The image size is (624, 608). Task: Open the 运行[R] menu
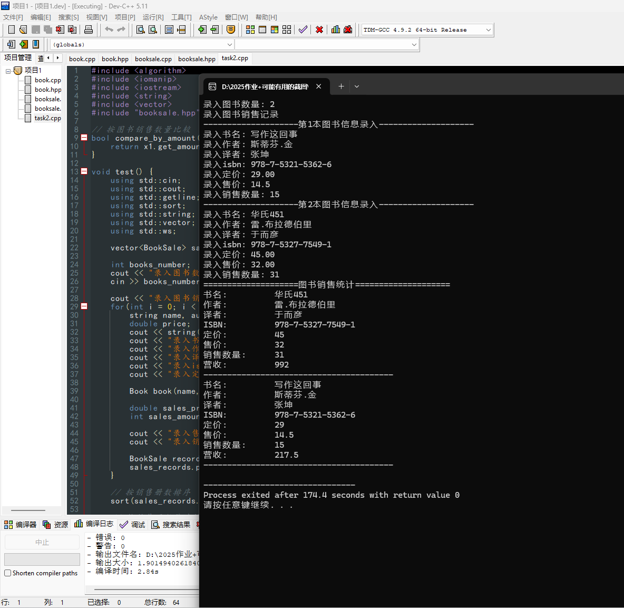[x=153, y=17]
